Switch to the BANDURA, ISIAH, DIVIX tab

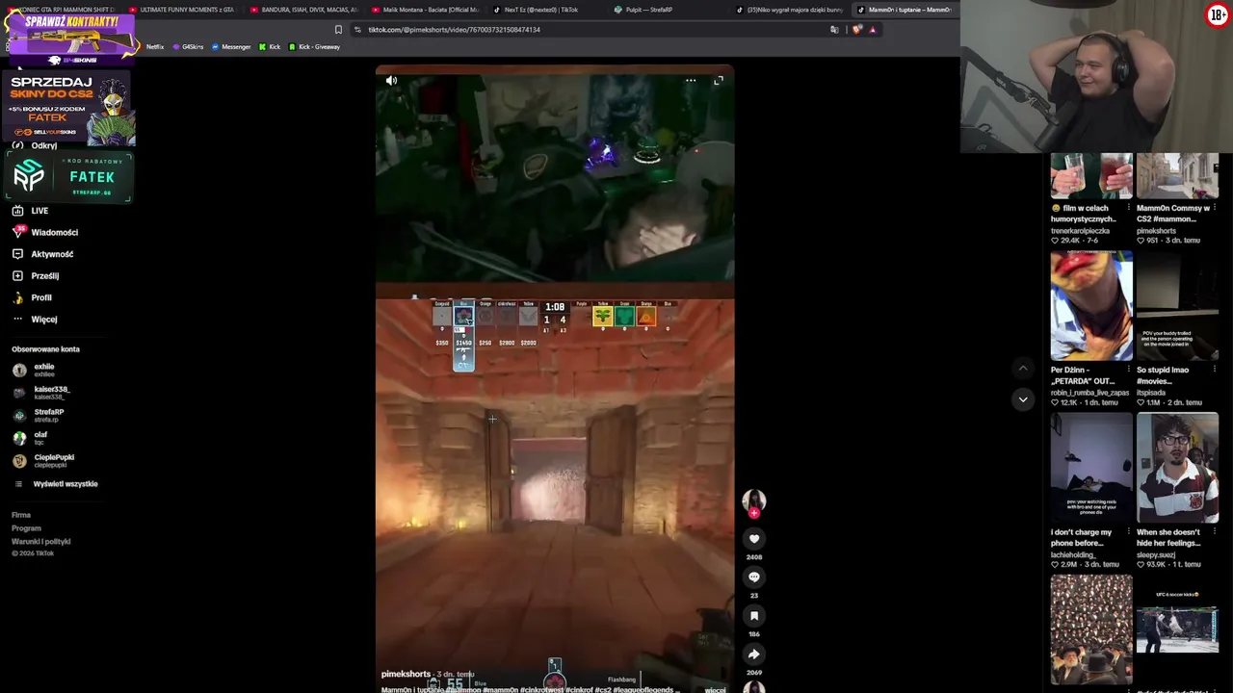coord(303,10)
